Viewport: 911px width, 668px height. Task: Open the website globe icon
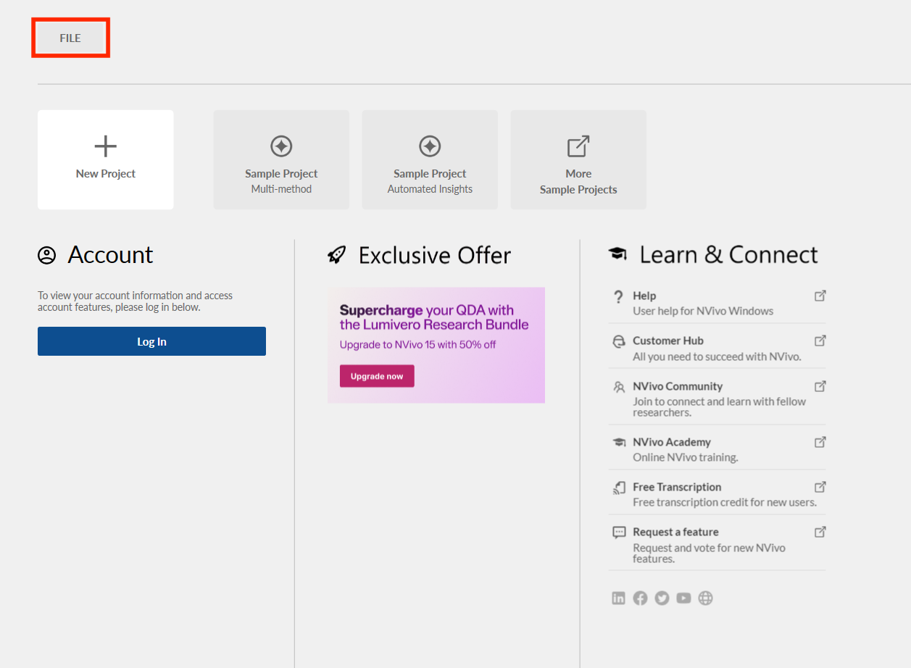click(705, 598)
